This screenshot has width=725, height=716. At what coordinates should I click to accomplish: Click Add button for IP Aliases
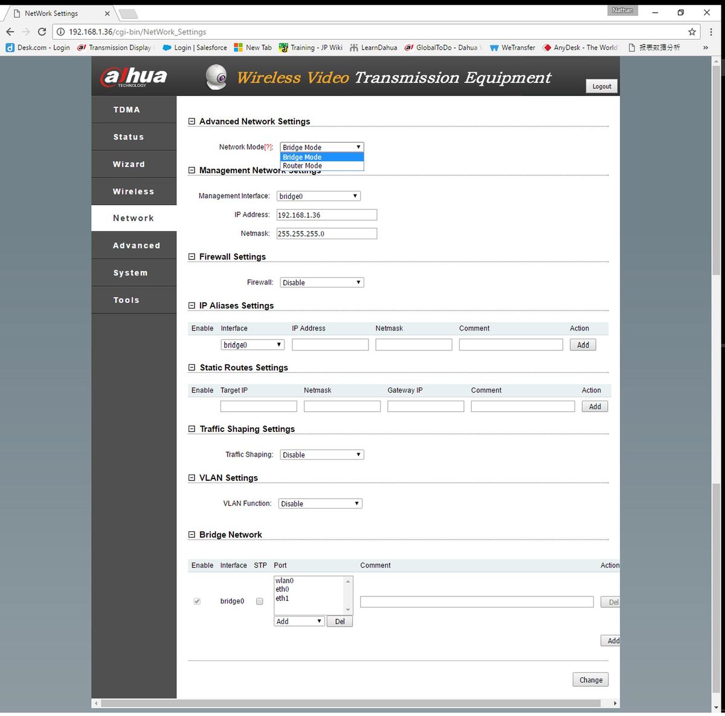[583, 345]
